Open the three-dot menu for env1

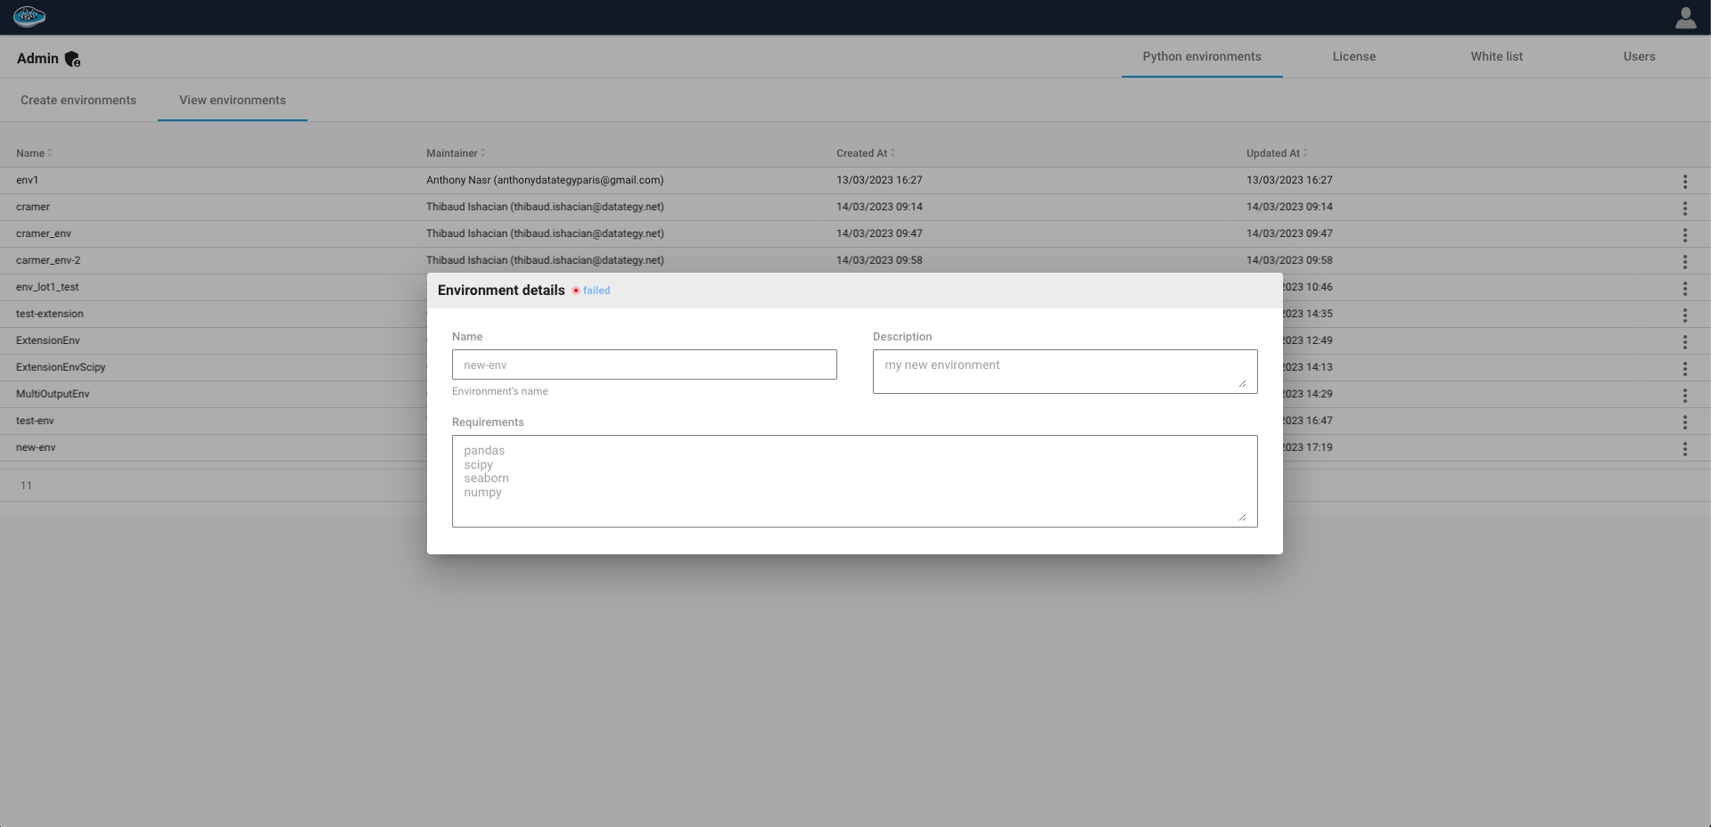click(1684, 182)
